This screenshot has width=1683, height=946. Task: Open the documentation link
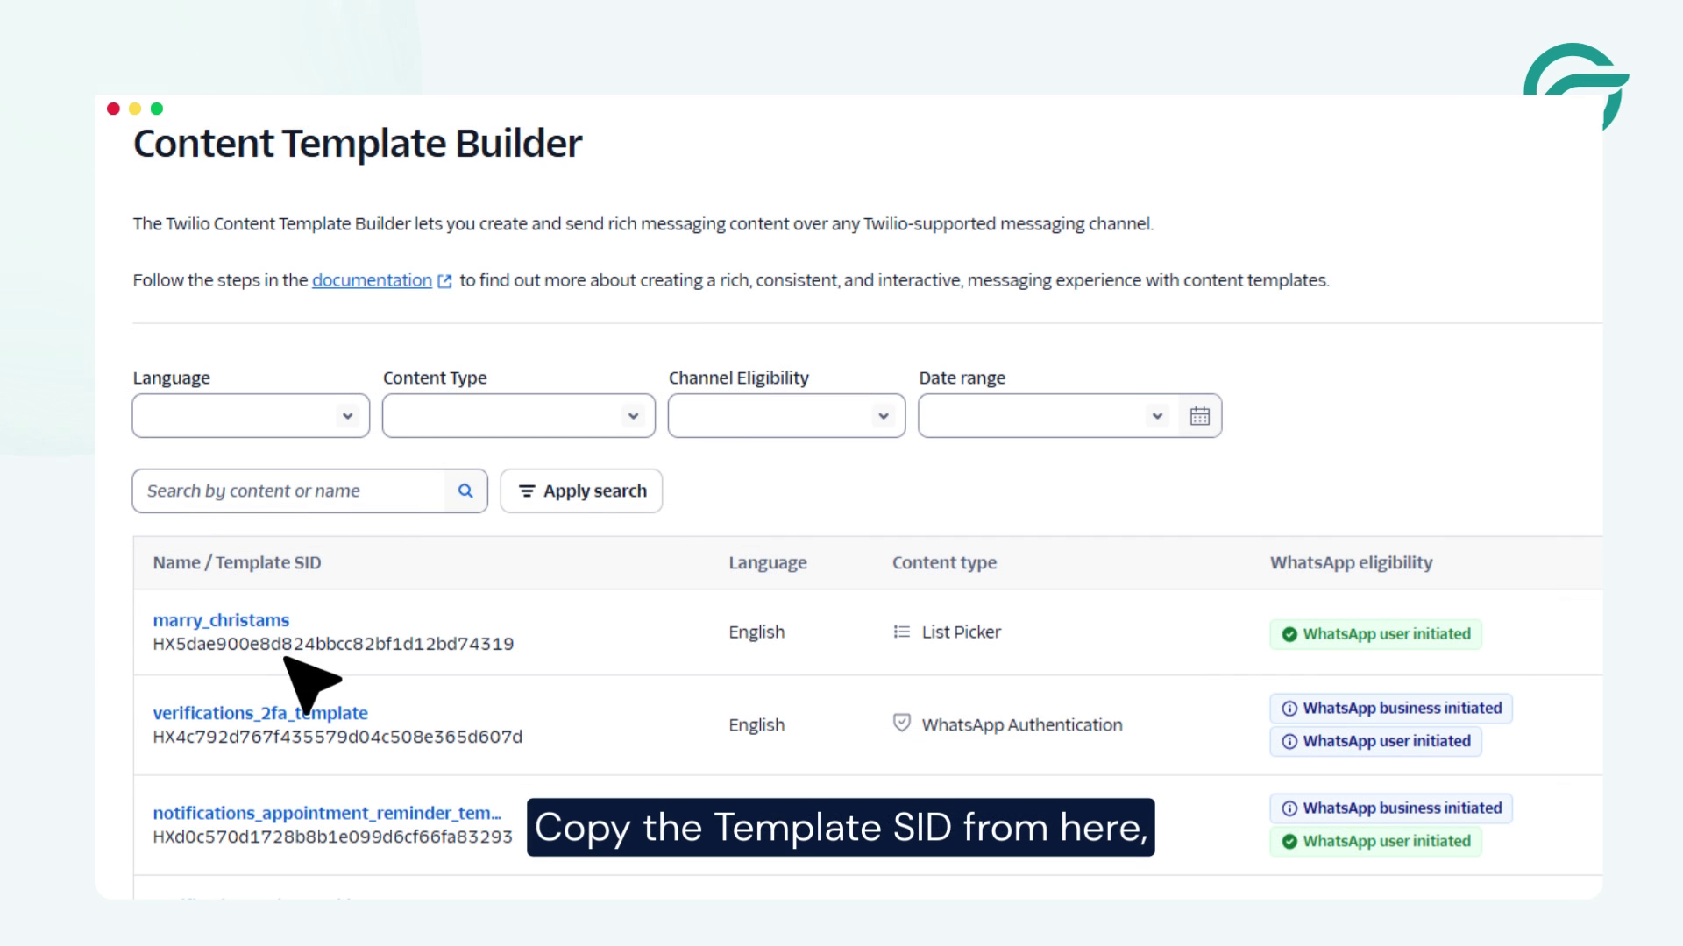[x=372, y=280]
